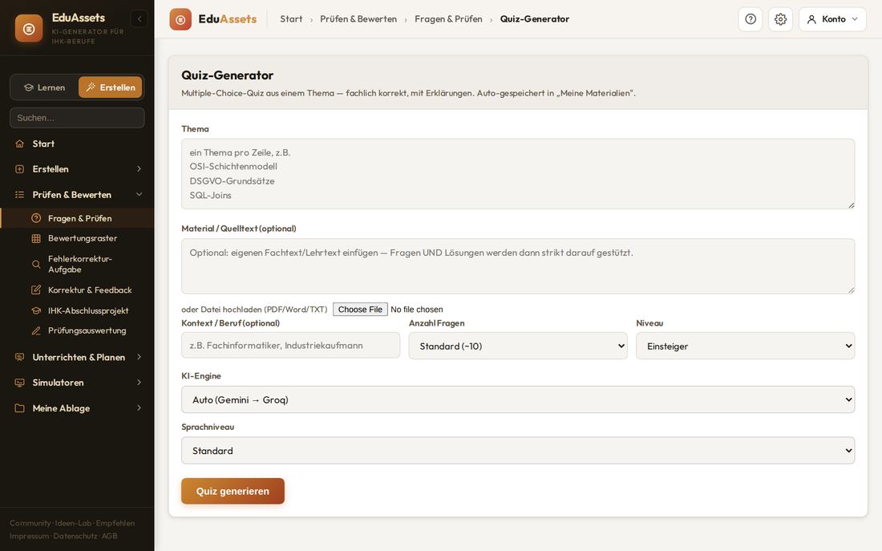Screen dimensions: 882x551
Task: Click the list icon beside Prüfen & Bewerten
Action: [20, 195]
